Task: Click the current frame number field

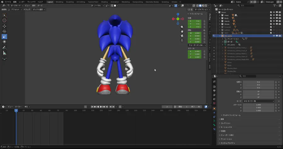Action: click(x=167, y=107)
